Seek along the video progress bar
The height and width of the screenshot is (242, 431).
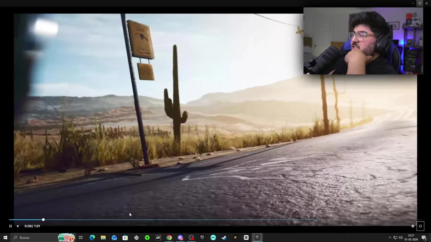coord(215,220)
